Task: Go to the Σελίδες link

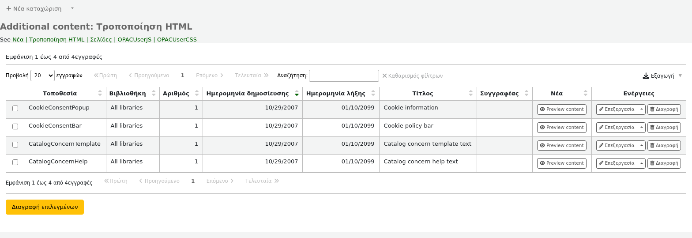Action: (x=101, y=40)
